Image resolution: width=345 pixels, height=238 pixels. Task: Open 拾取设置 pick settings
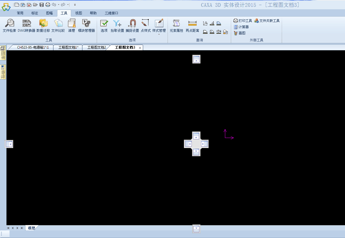click(x=117, y=26)
